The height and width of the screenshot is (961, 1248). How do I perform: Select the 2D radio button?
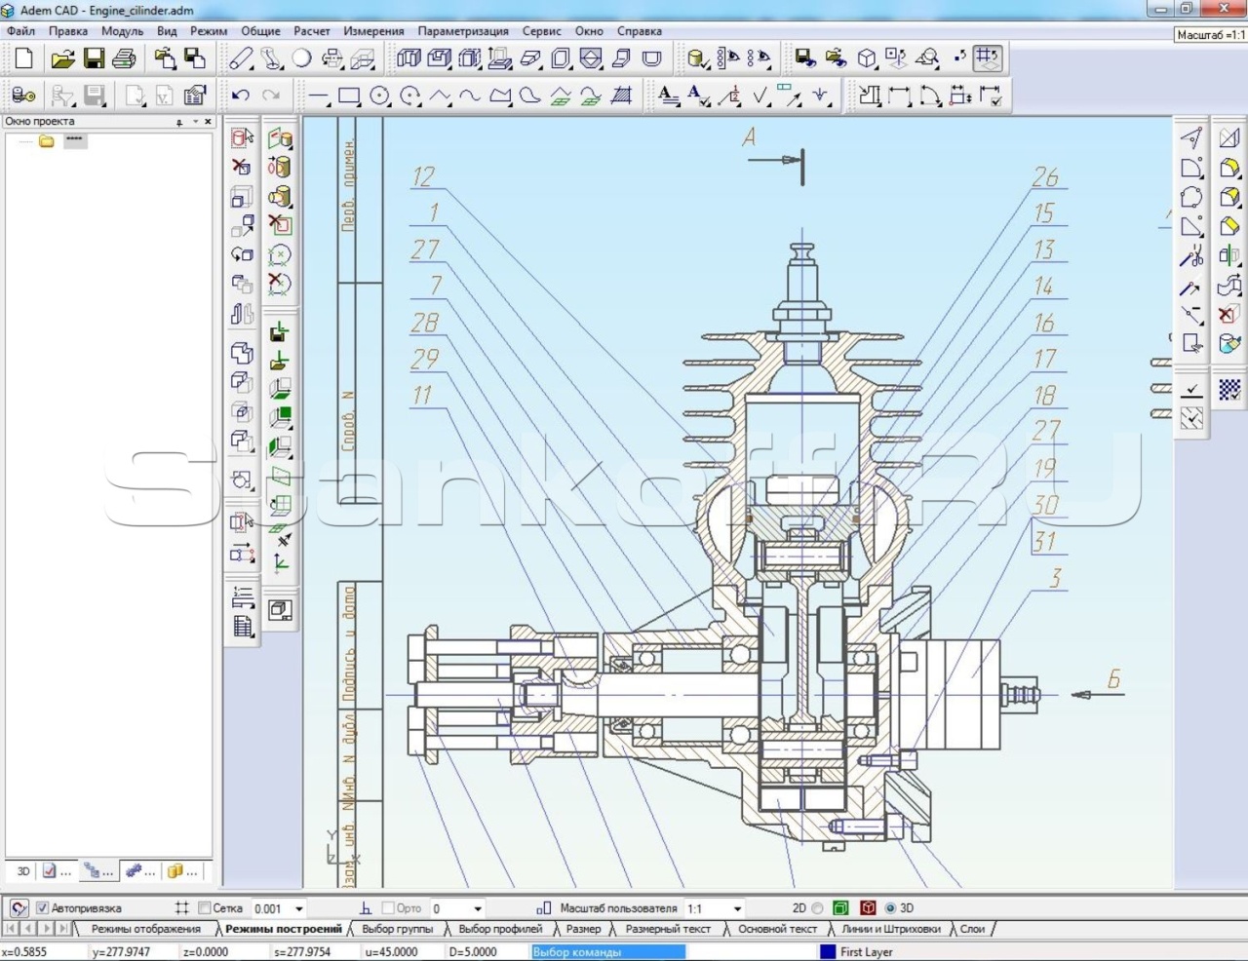[817, 908]
